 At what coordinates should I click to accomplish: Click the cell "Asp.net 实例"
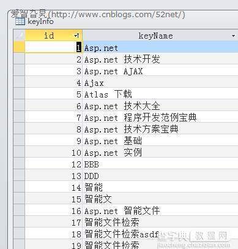[160, 152]
